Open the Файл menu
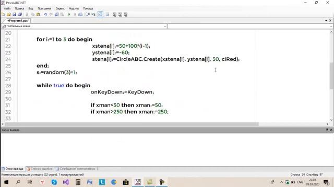Screen dimensions: 334x187 (x=7, y=8)
